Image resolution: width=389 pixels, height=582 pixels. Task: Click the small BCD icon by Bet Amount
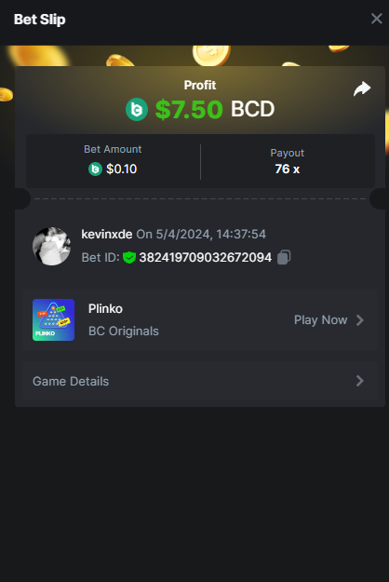pos(95,169)
